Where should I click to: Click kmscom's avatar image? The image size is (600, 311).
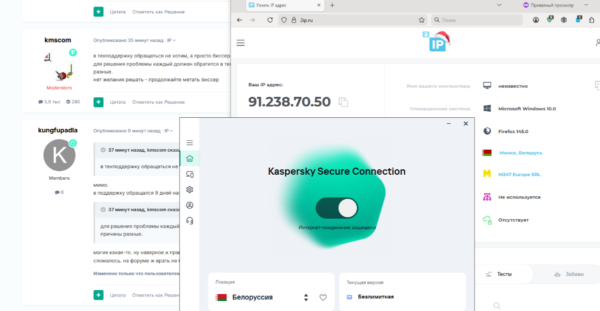tap(59, 65)
